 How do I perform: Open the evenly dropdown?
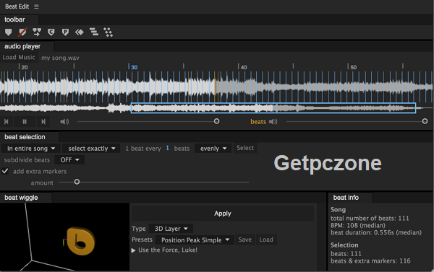point(213,149)
